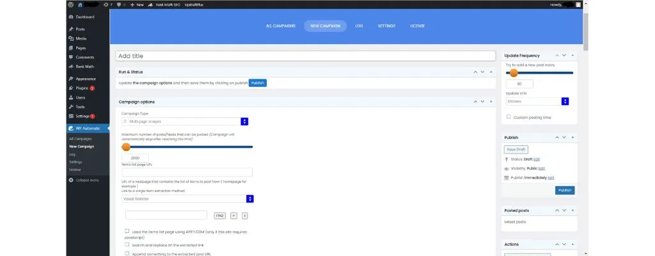
Task: Collapse the Campaign options panel
Action: click(x=491, y=102)
